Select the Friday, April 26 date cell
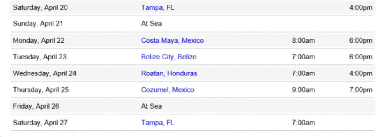The width and height of the screenshot is (383, 137). tap(36, 106)
